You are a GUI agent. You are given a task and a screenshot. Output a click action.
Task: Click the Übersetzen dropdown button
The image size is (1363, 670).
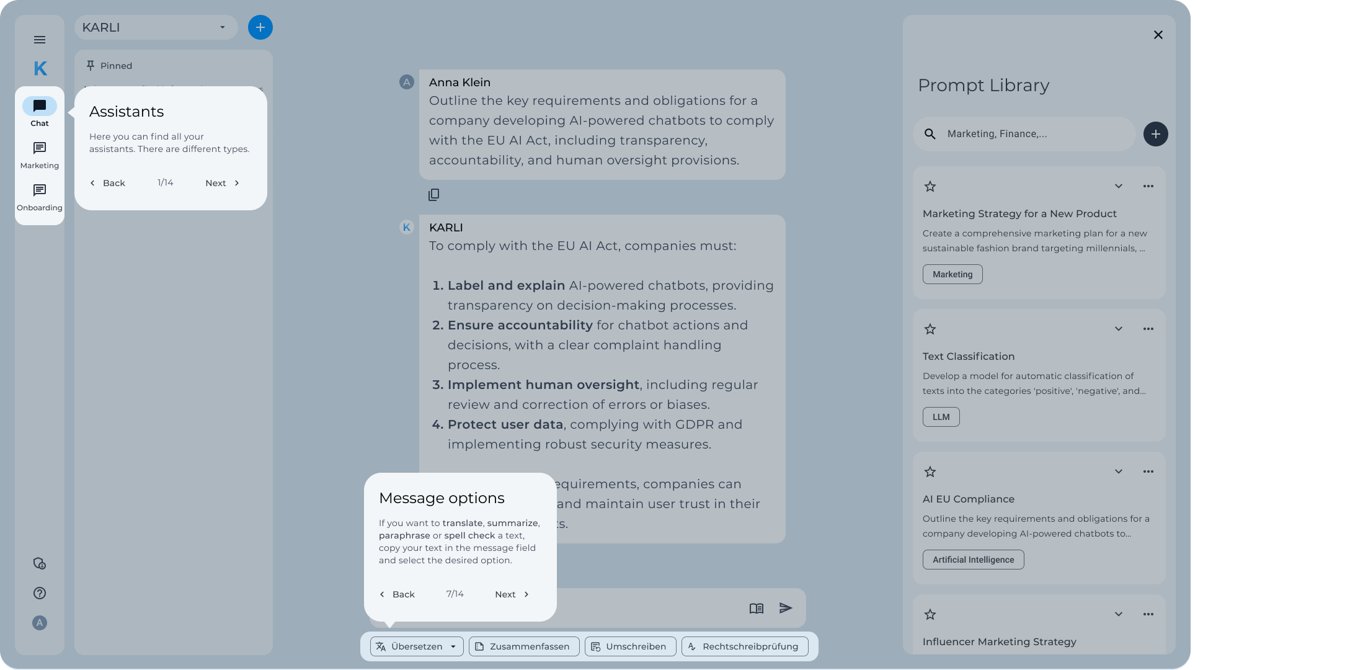coord(454,646)
